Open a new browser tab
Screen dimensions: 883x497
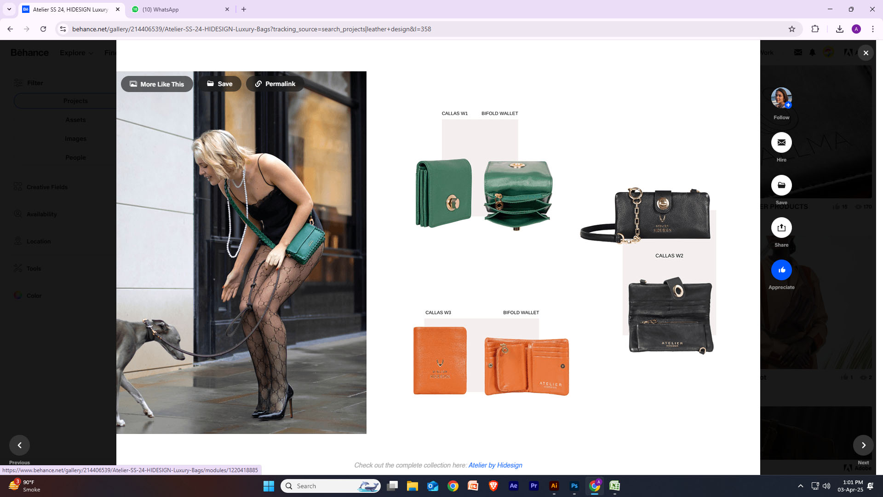(x=244, y=9)
